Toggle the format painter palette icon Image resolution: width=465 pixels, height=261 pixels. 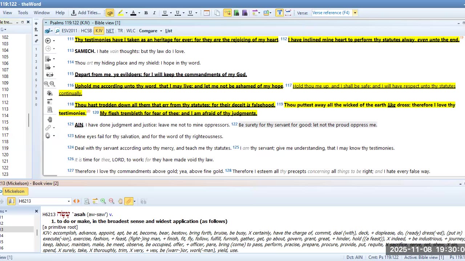(x=110, y=13)
